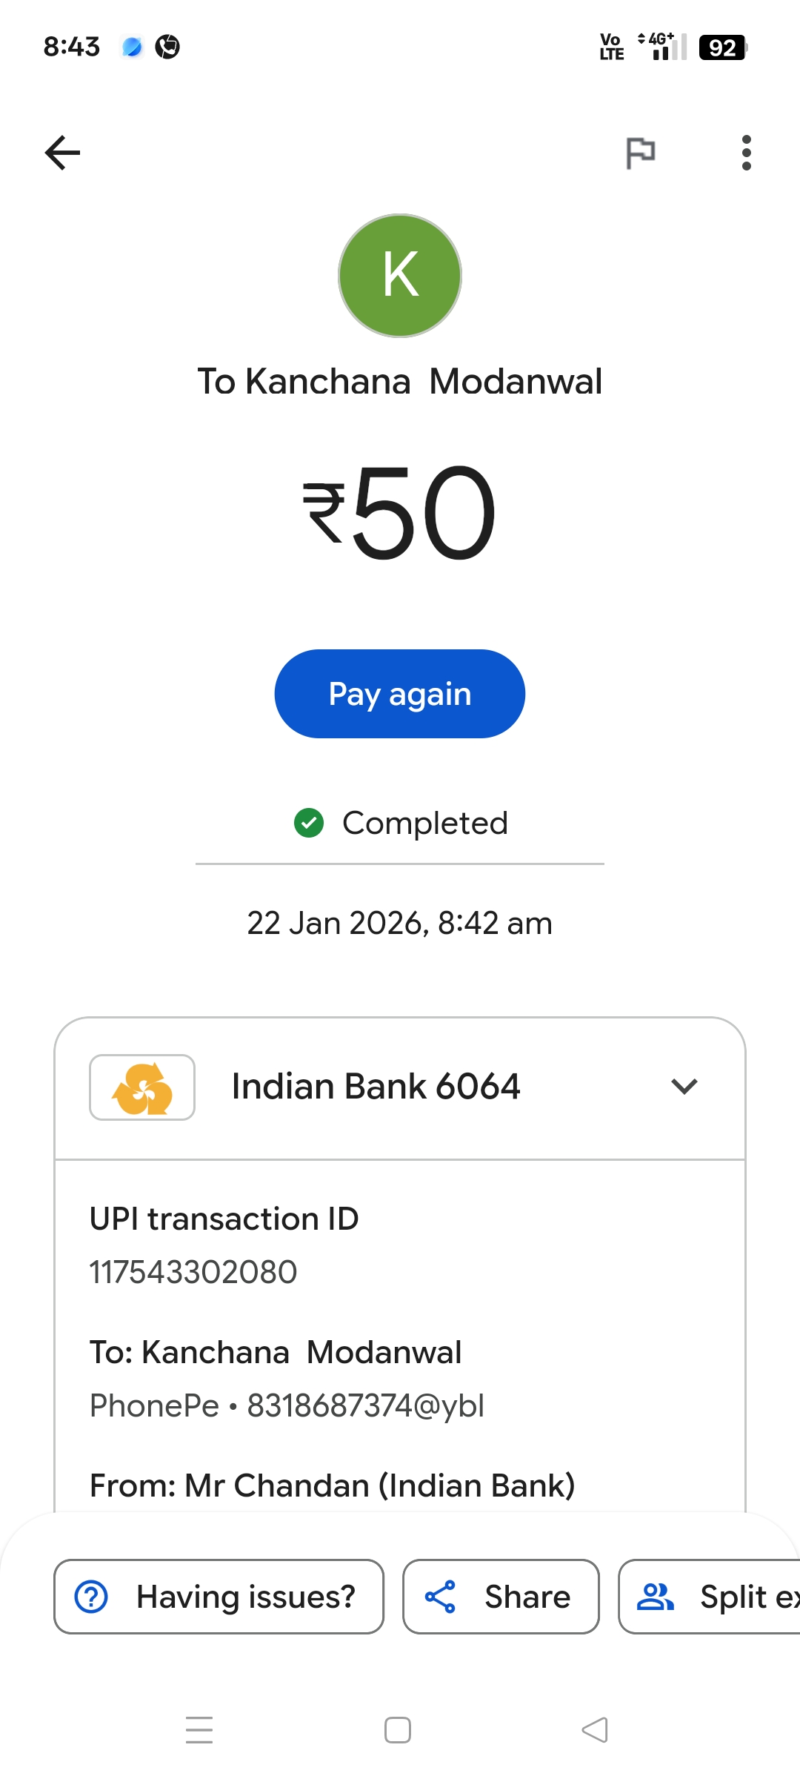Tap the battery indicator in status bar
This screenshot has height=1779, width=800.
click(x=722, y=47)
